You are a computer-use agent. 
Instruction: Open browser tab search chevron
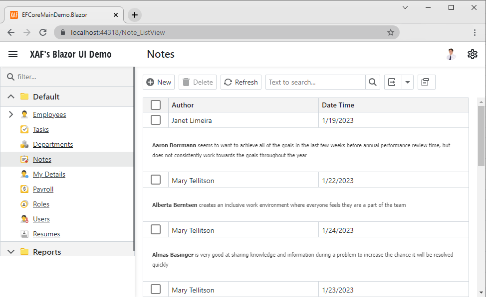point(405,7)
